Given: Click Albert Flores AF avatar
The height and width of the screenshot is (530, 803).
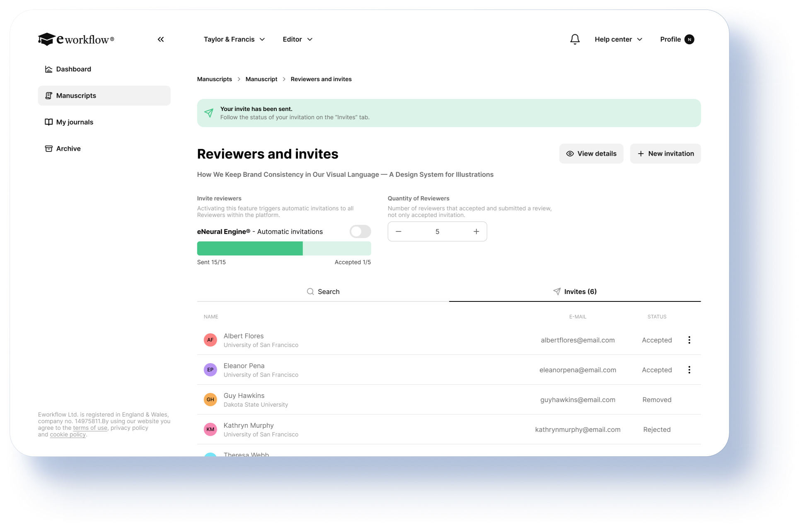Looking at the screenshot, I should point(210,340).
